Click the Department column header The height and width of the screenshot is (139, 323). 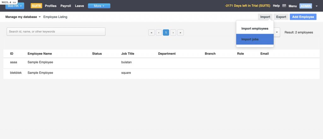tap(167, 54)
